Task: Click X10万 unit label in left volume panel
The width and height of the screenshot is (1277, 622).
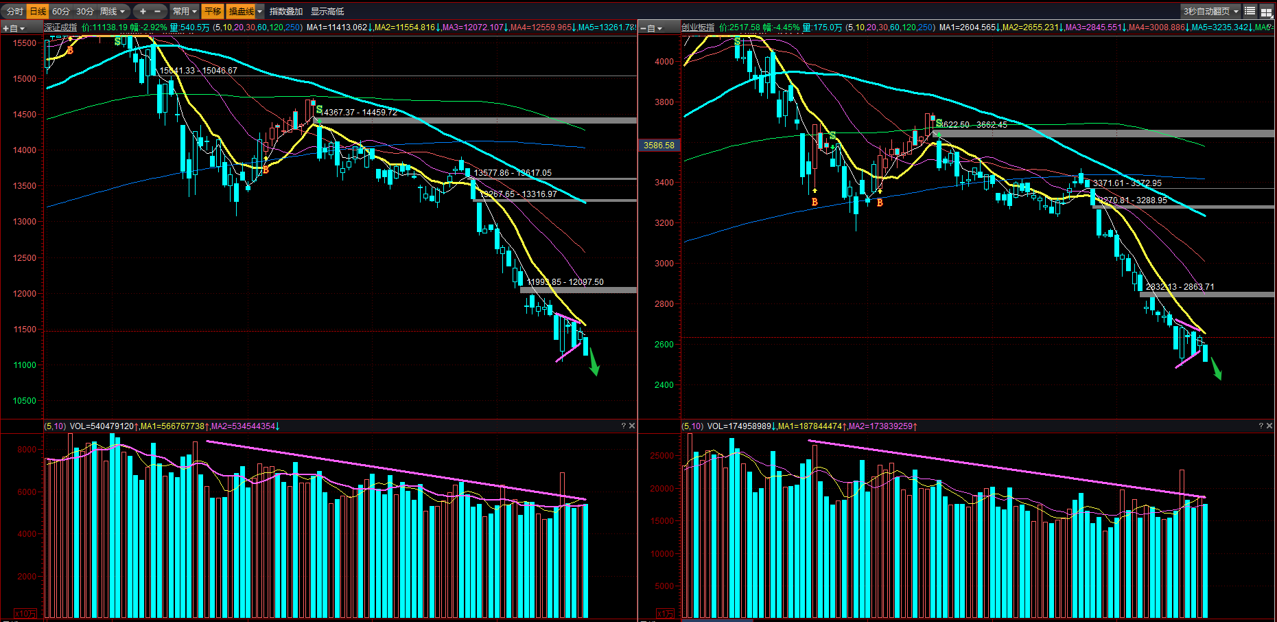Action: tap(26, 613)
